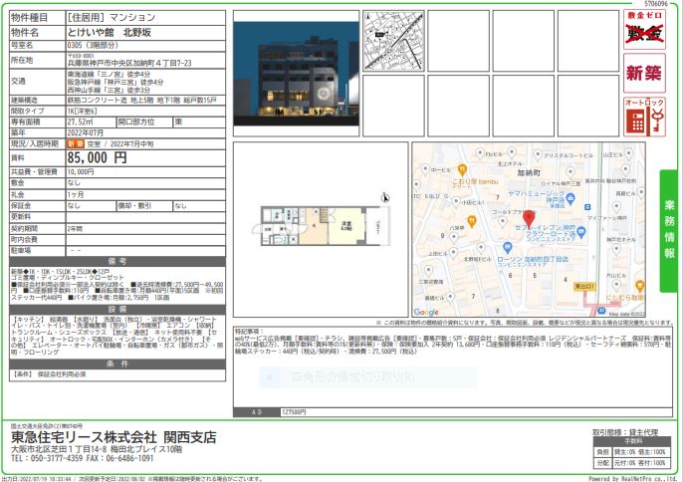Click the blue Lawson store pin on map
Screen dimensions: 683x482
coord(507,248)
